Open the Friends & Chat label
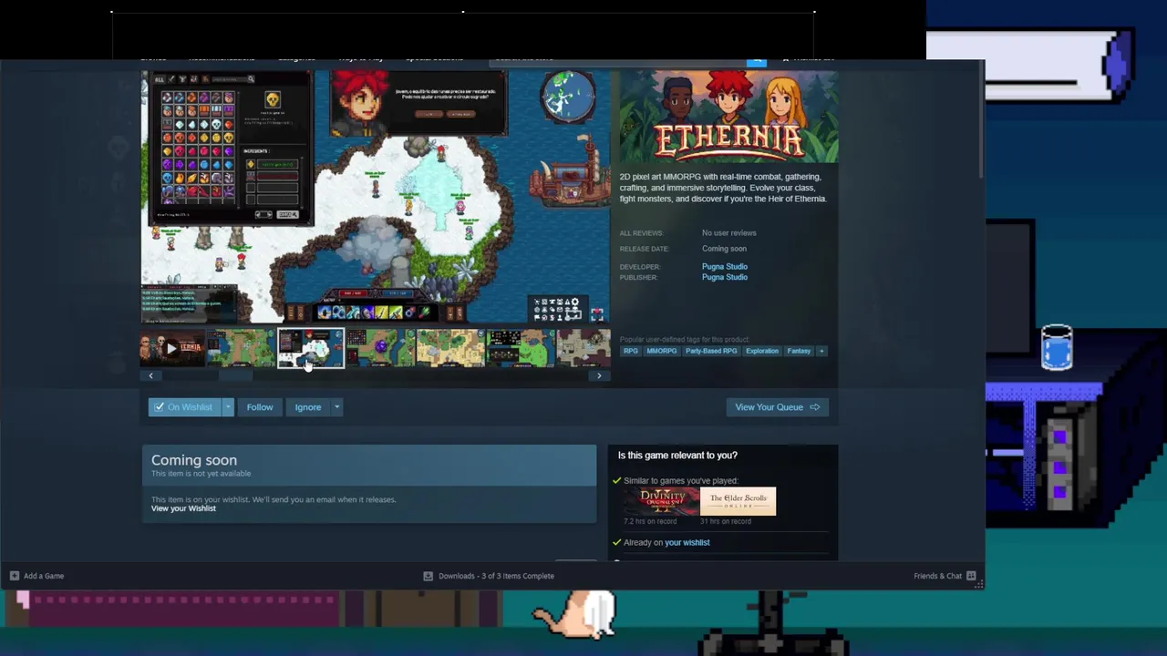The height and width of the screenshot is (656, 1167). tap(937, 576)
